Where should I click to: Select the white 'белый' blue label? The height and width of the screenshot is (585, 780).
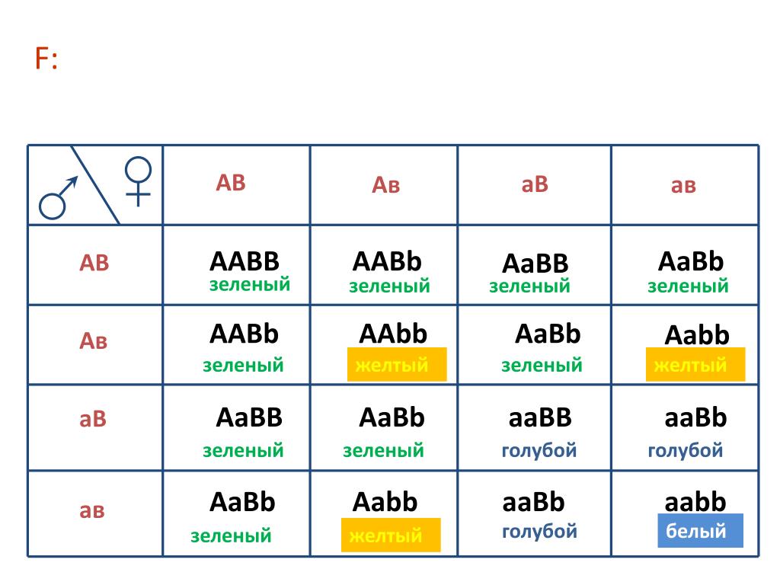[x=701, y=531]
